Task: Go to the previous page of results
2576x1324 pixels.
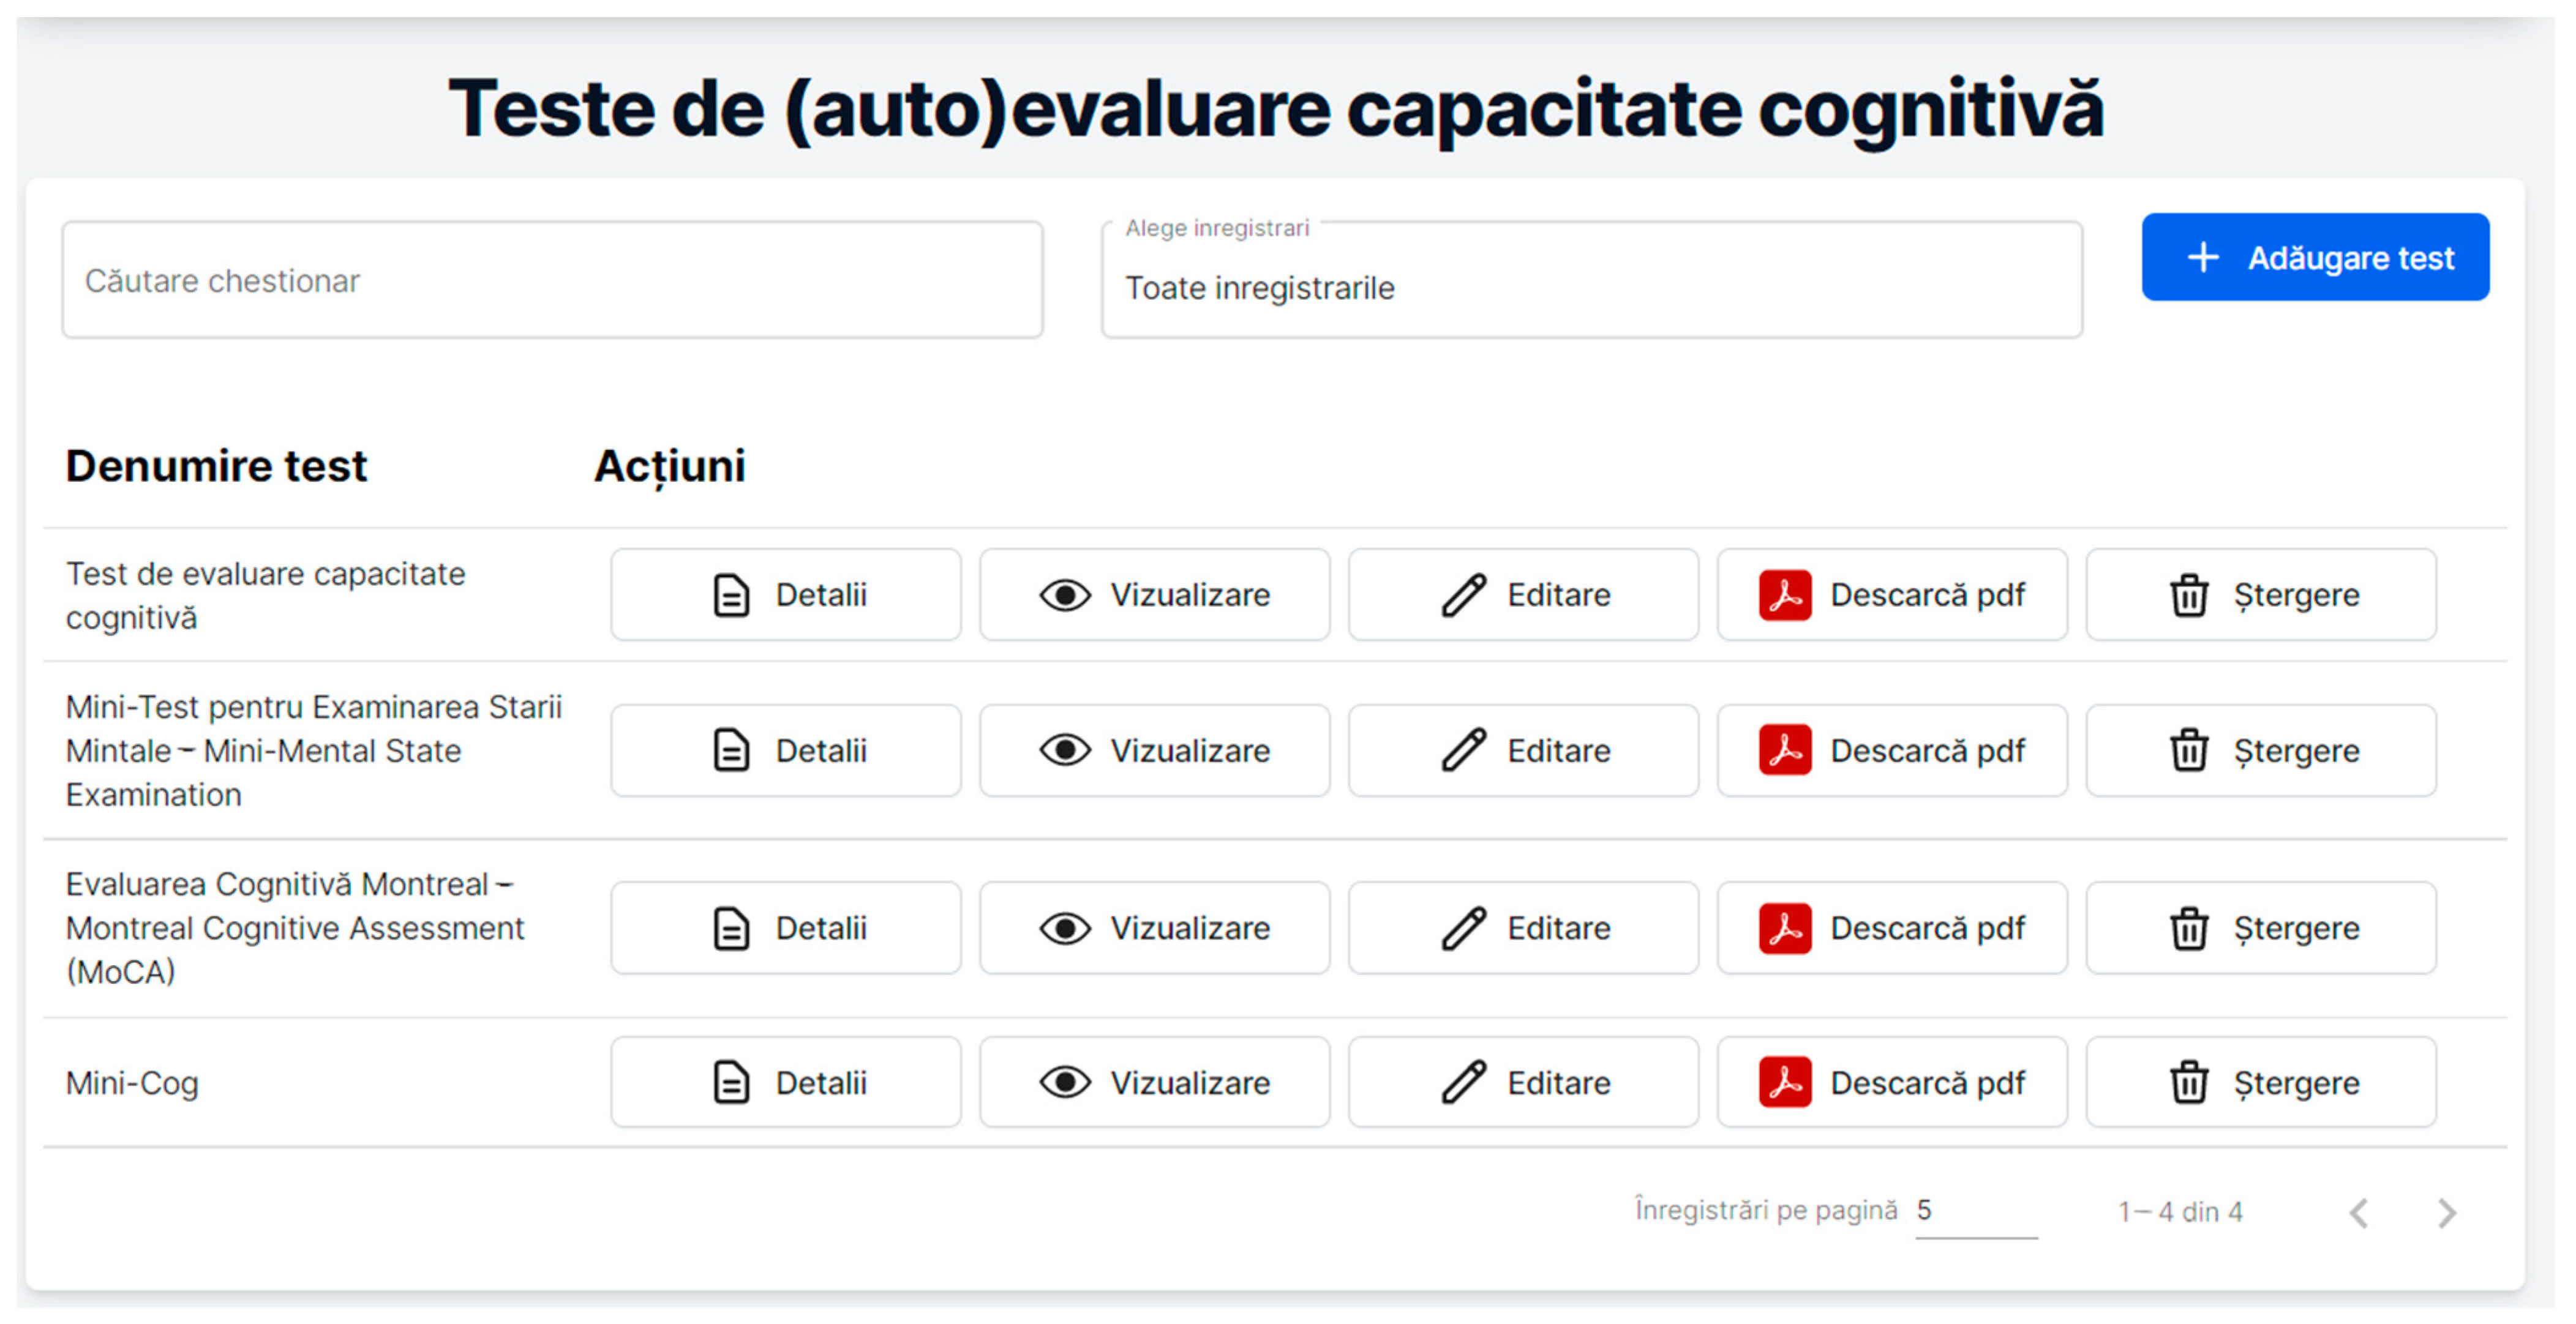Action: pyautogui.click(x=2359, y=1213)
